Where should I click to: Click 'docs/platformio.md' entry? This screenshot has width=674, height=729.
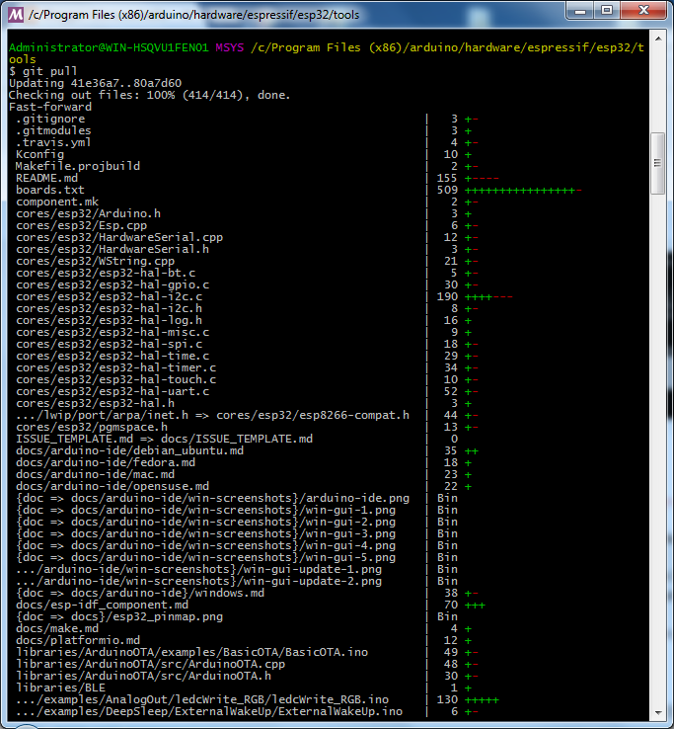[x=78, y=641]
